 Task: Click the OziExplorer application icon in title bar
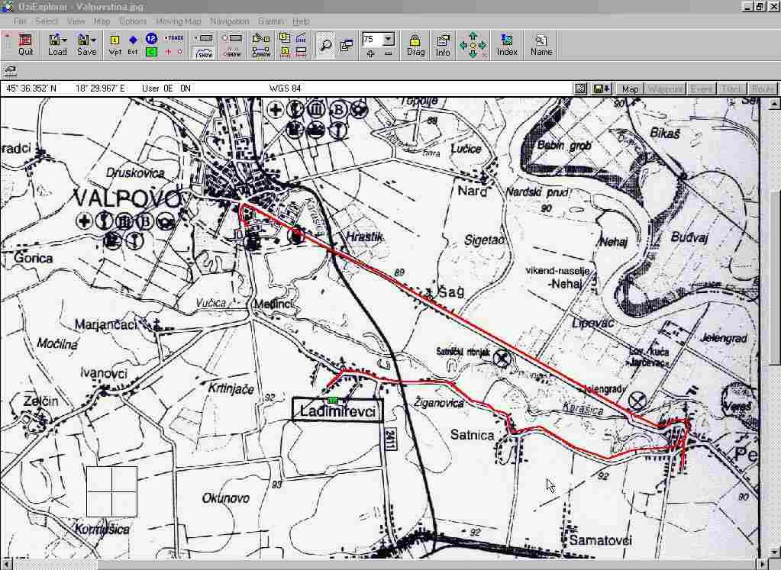(x=7, y=6)
